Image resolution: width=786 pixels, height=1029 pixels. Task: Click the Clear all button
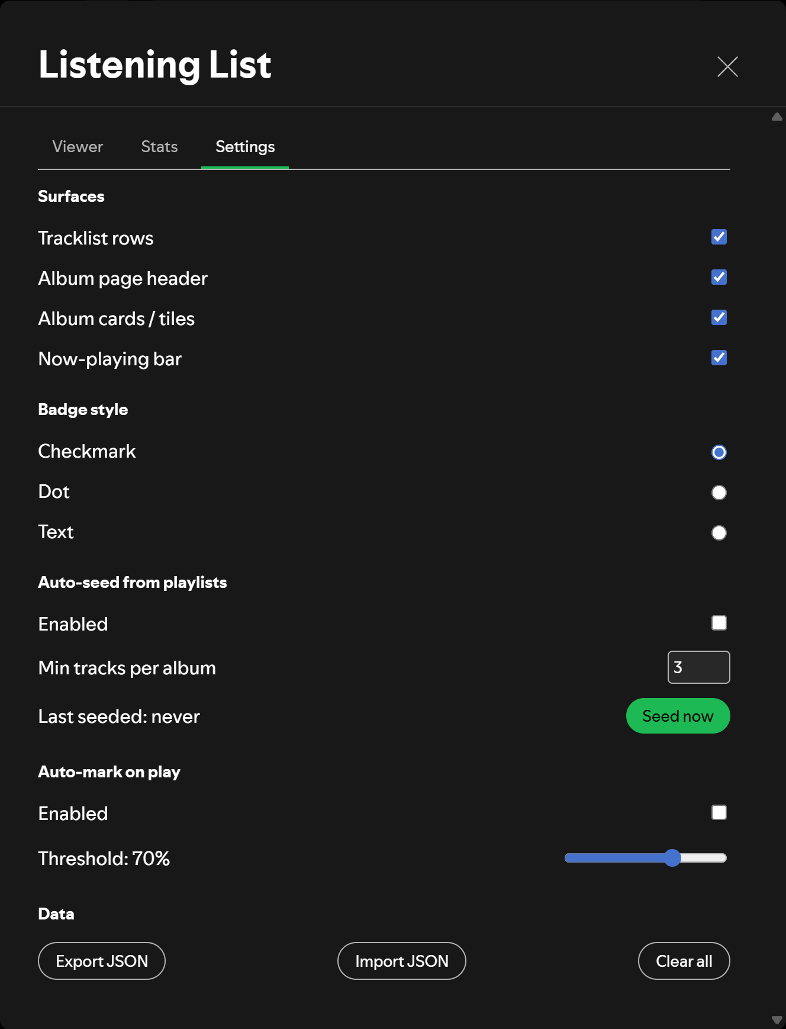(684, 961)
